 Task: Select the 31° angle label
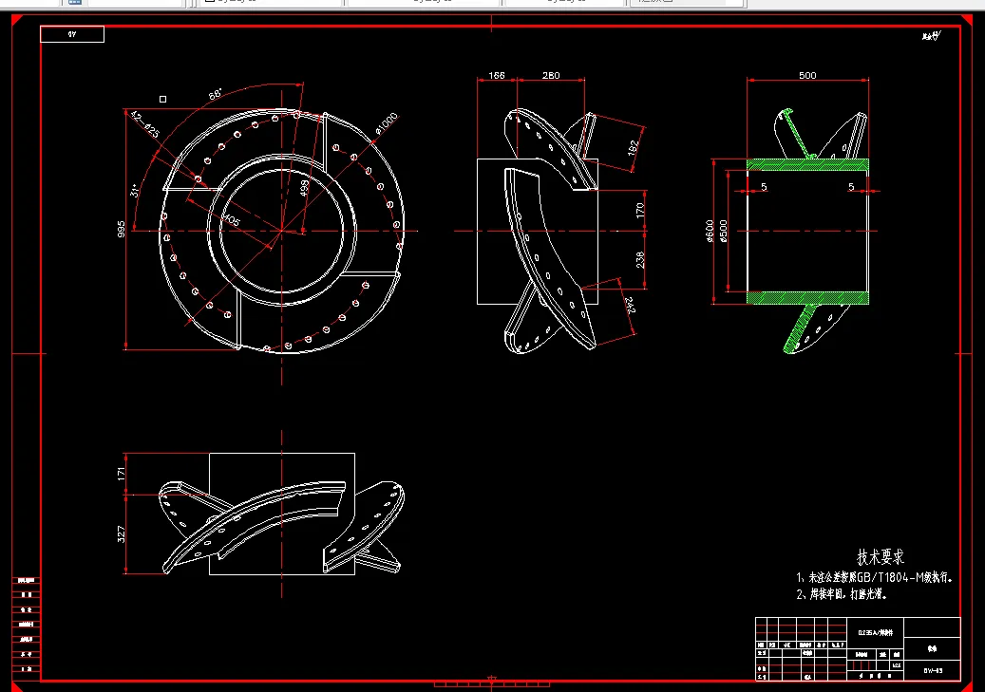[x=135, y=190]
